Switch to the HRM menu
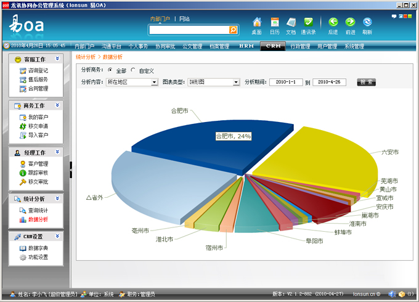This screenshot has width=419, height=302. tap(246, 46)
